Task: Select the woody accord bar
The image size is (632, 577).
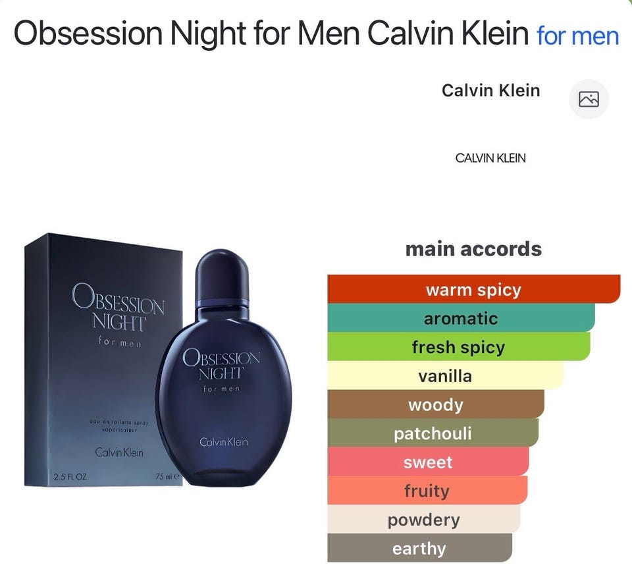Action: click(436, 404)
